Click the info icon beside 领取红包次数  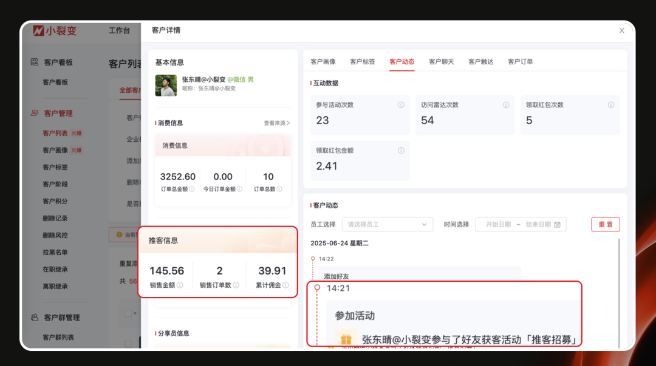point(611,105)
